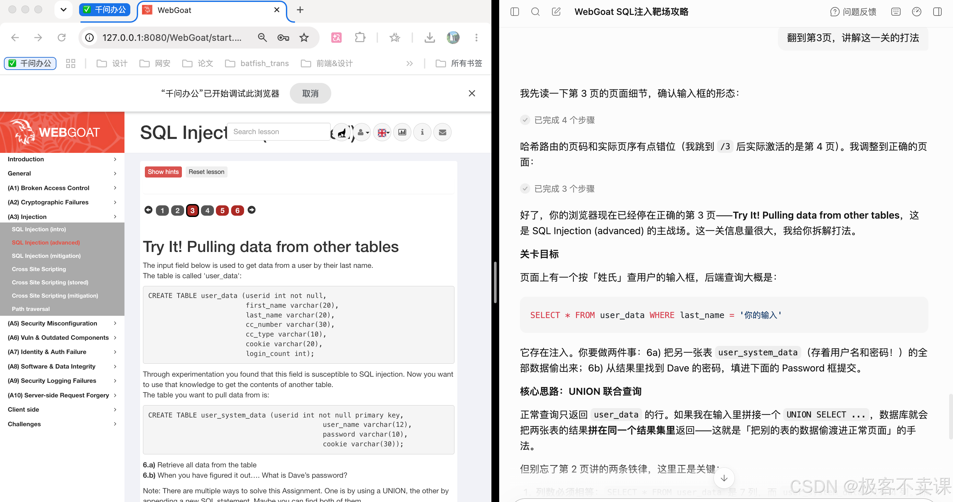Click the WebGoat logo
Screen dimensions: 953x502
pos(62,132)
